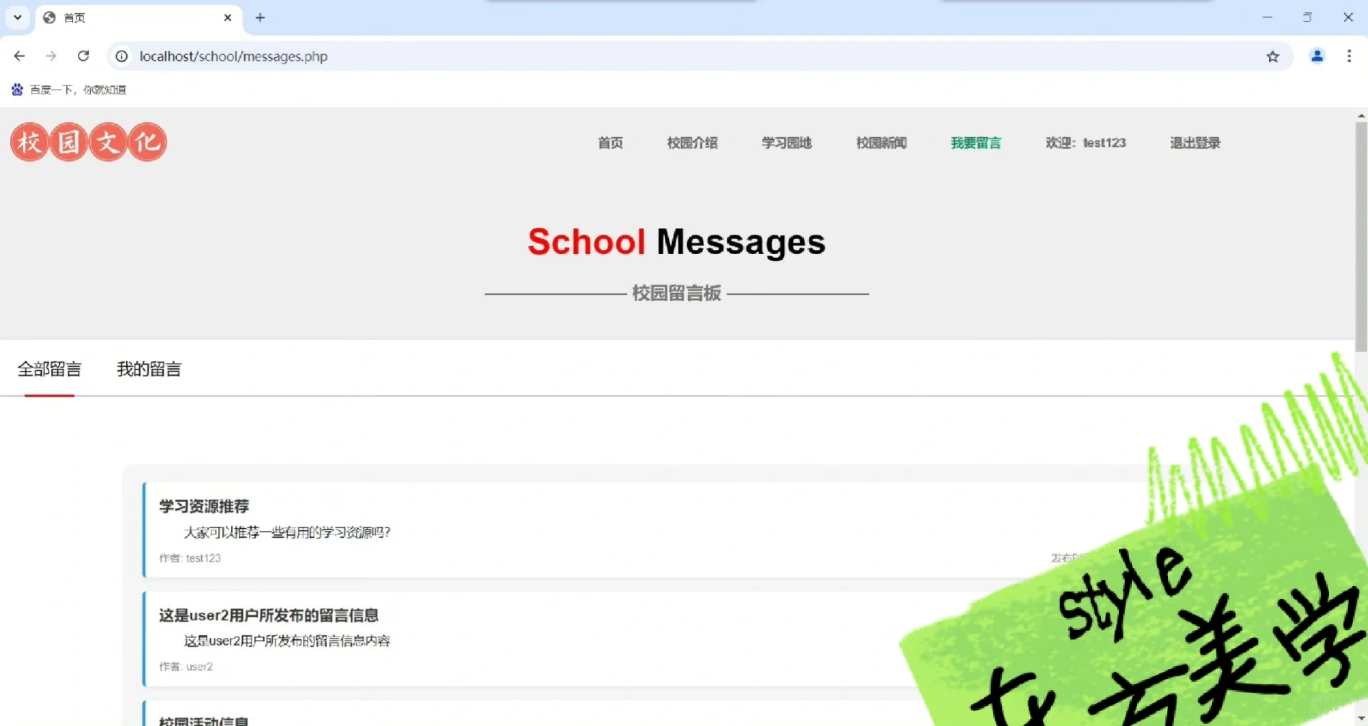The height and width of the screenshot is (726, 1368).
Task: Reload the messages.php page
Action: (83, 56)
